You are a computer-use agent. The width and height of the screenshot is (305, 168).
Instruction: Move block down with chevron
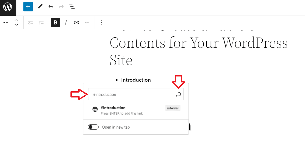[16, 25]
